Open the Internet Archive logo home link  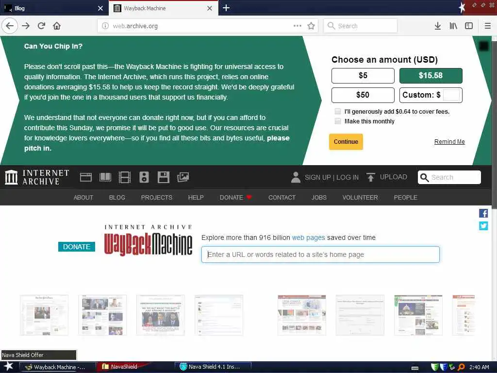(x=37, y=177)
